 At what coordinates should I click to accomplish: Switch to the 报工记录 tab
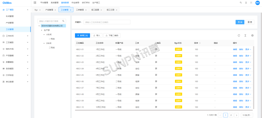coord(111,10)
